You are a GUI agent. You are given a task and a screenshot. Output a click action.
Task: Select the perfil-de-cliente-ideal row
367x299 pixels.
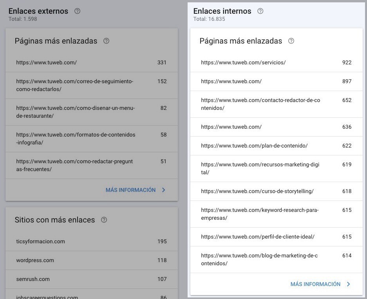277,237
